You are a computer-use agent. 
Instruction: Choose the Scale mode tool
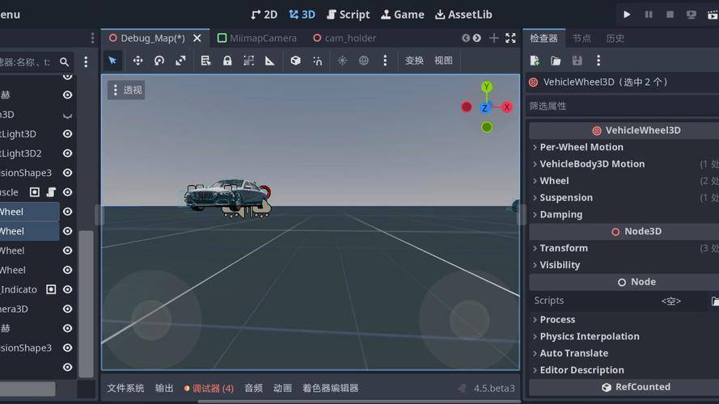click(x=180, y=61)
